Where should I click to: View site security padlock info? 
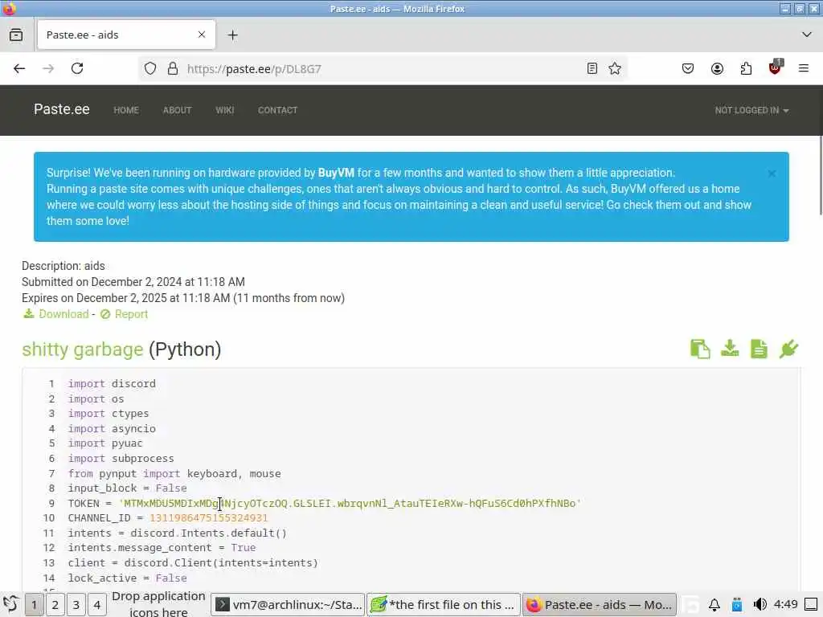click(x=173, y=69)
